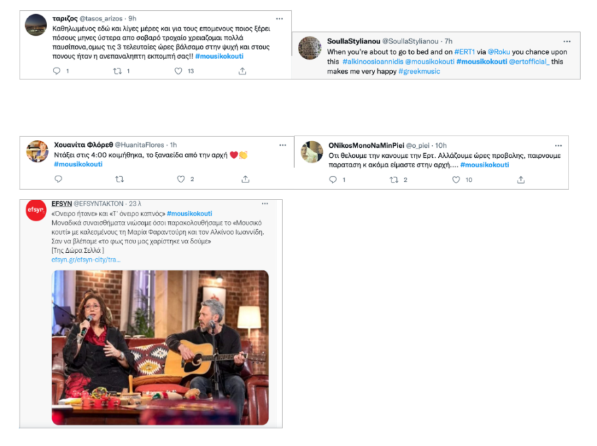Open more options on HuanitaFlores tweet
This screenshot has height=446, width=597.
[x=282, y=145]
